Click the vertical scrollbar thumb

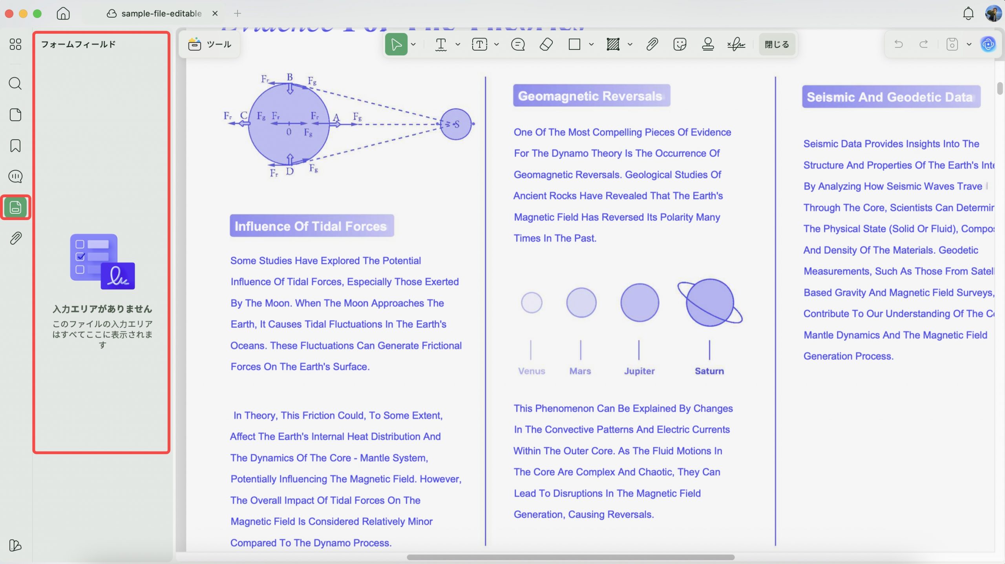pyautogui.click(x=1000, y=88)
